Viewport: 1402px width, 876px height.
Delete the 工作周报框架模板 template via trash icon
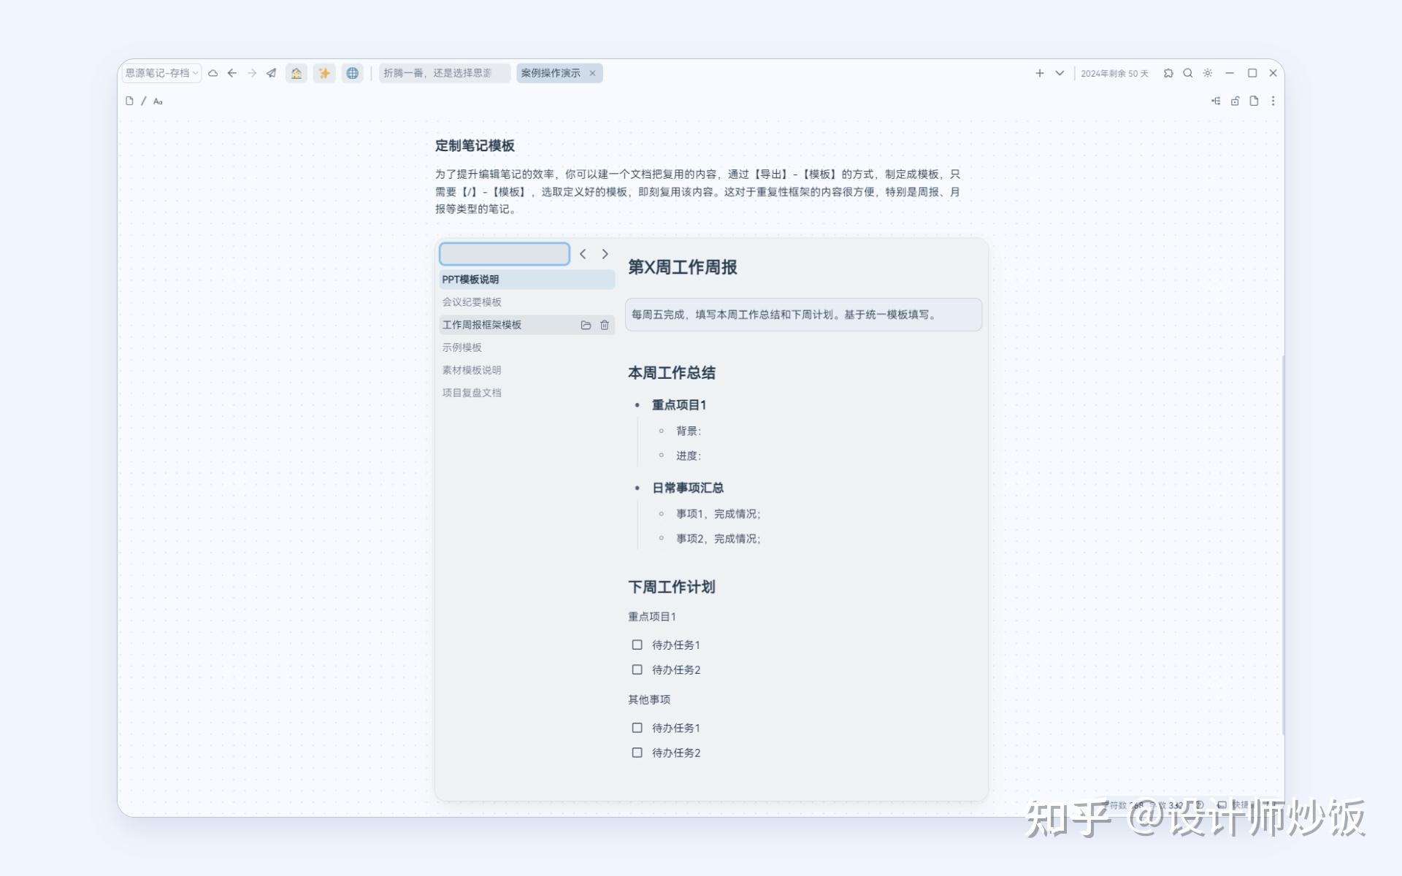point(605,325)
